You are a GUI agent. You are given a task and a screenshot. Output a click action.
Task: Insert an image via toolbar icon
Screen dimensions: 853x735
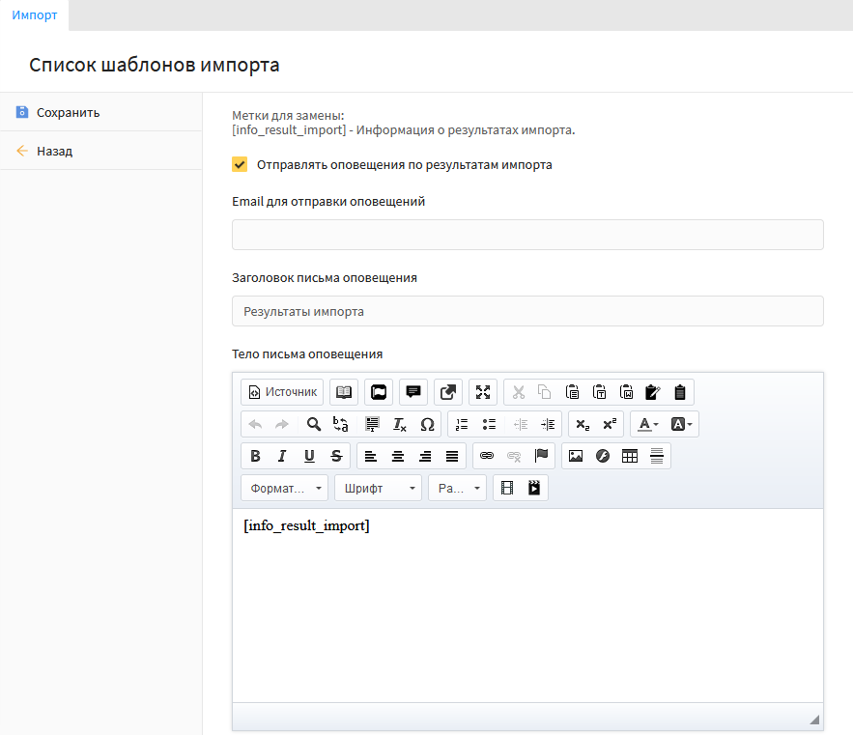click(x=576, y=456)
